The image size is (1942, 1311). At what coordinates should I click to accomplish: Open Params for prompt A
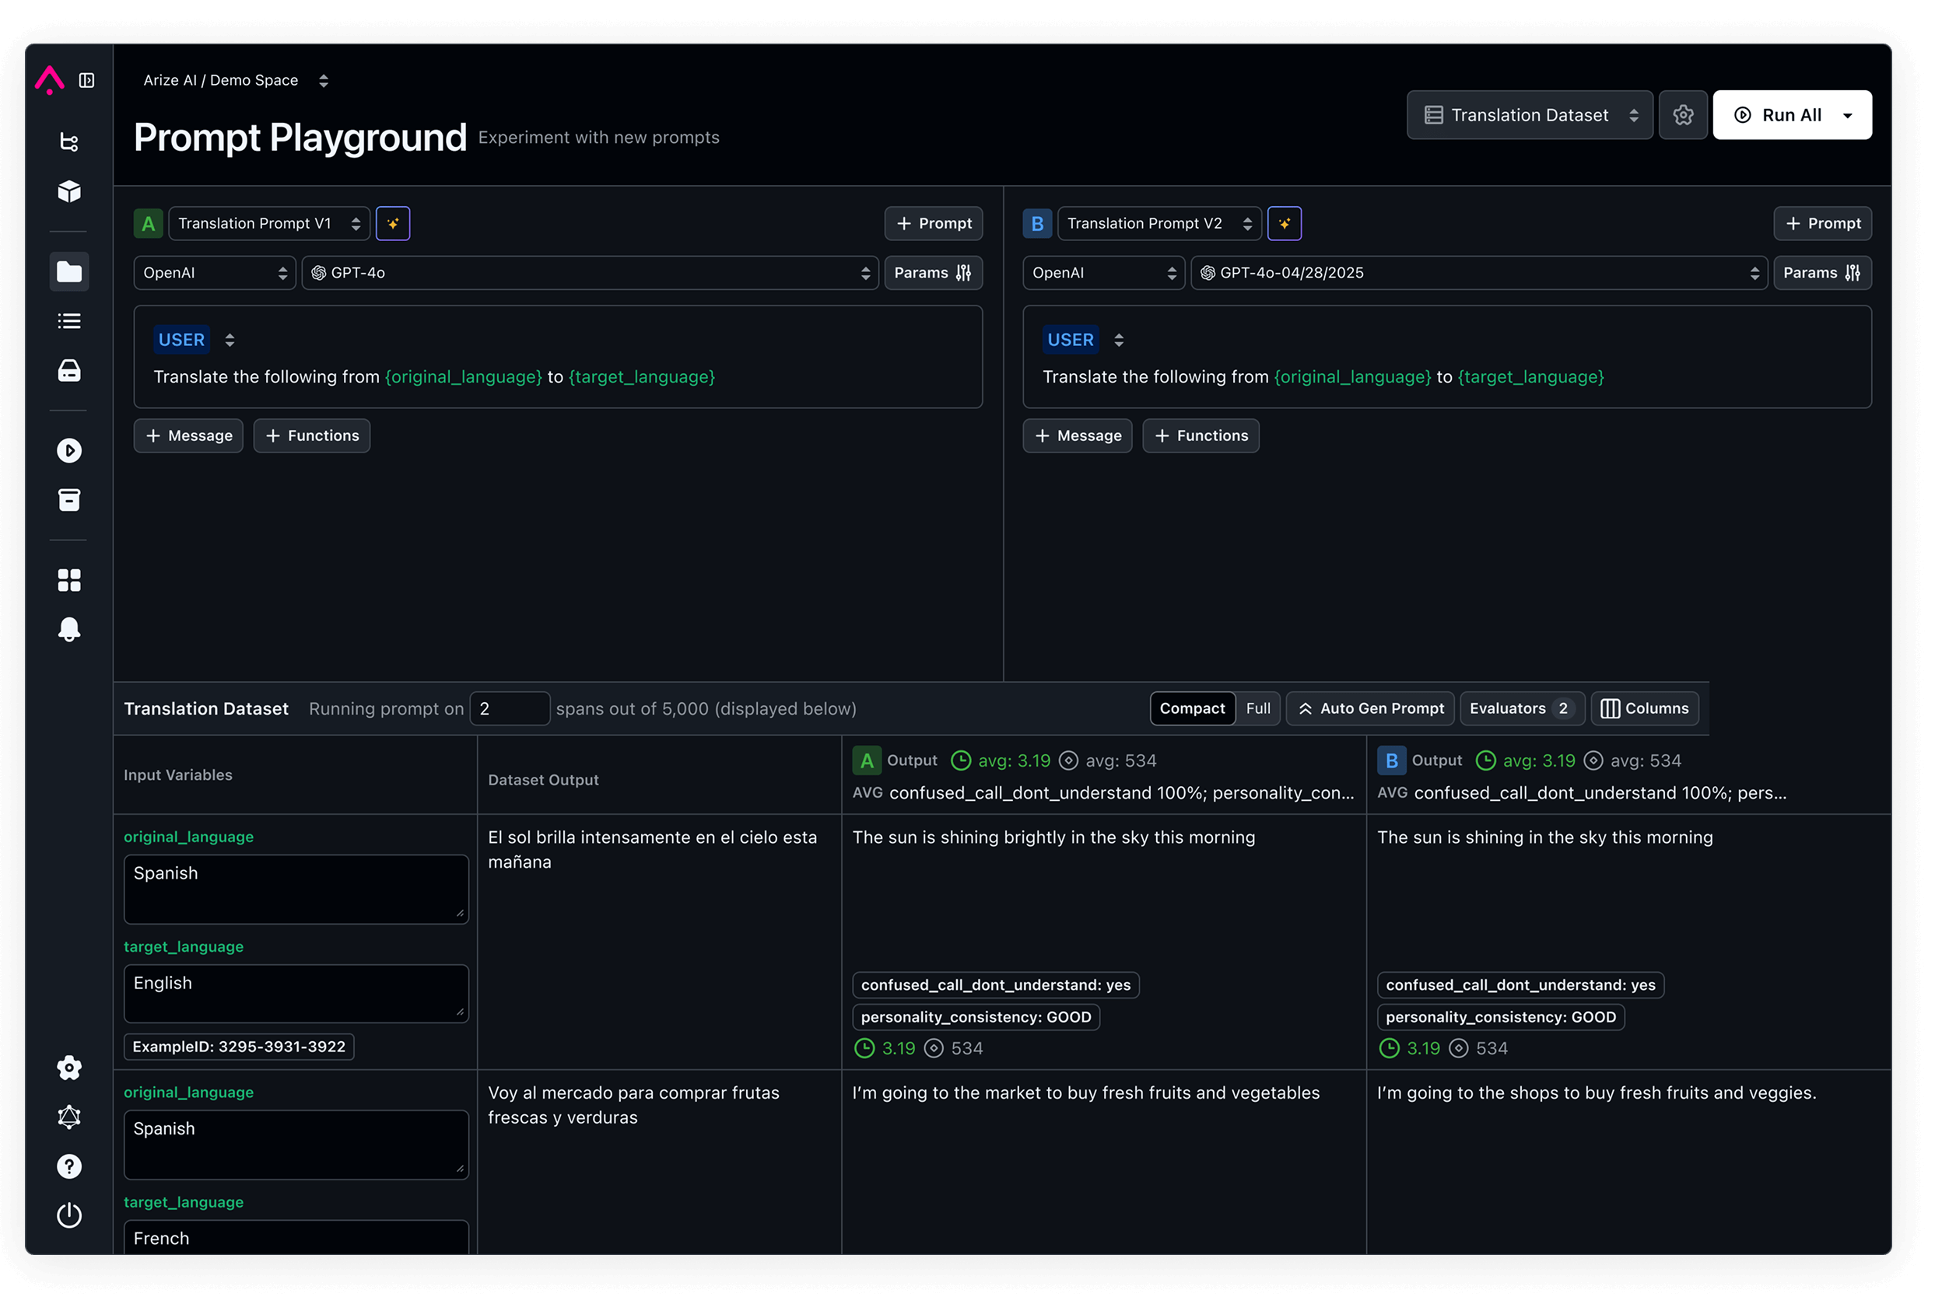point(934,273)
